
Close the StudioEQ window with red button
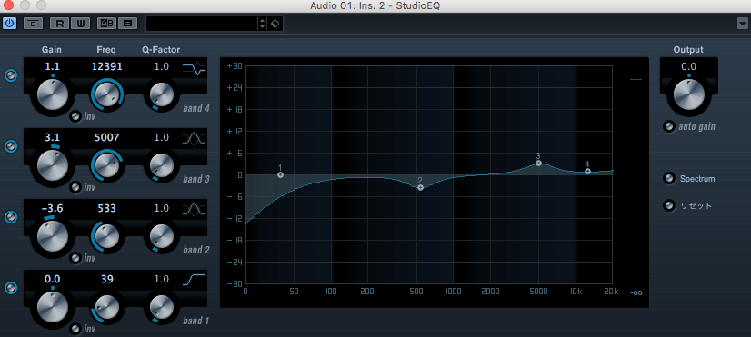(8, 5)
